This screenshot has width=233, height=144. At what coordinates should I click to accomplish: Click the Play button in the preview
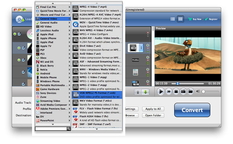tap(160, 92)
